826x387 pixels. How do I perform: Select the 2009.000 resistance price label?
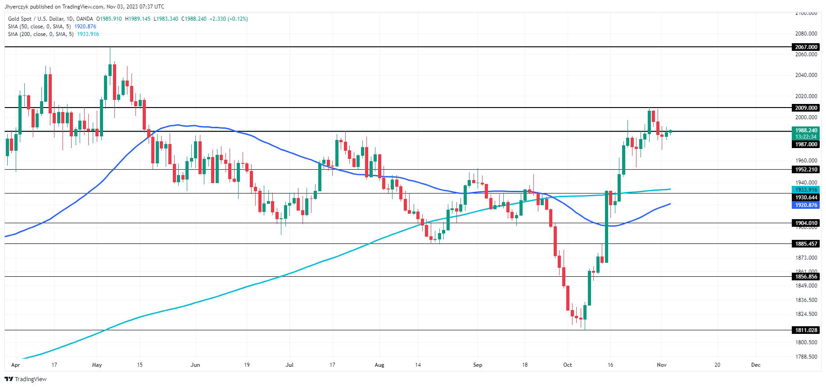click(x=805, y=108)
